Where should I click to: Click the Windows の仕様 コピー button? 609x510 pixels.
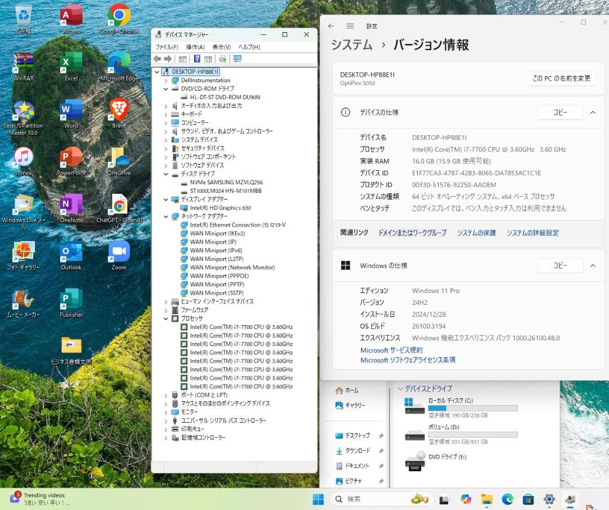[559, 265]
